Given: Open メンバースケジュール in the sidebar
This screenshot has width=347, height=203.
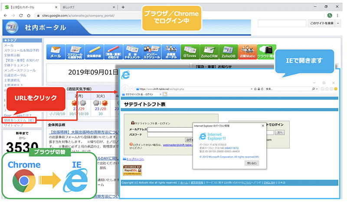Looking at the screenshot, I should (x=20, y=70).
